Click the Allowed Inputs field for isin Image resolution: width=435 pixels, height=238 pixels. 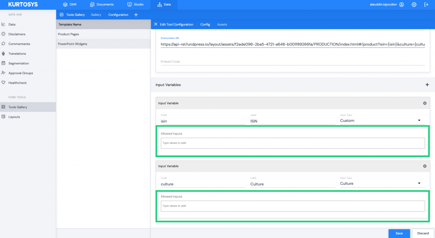292,143
